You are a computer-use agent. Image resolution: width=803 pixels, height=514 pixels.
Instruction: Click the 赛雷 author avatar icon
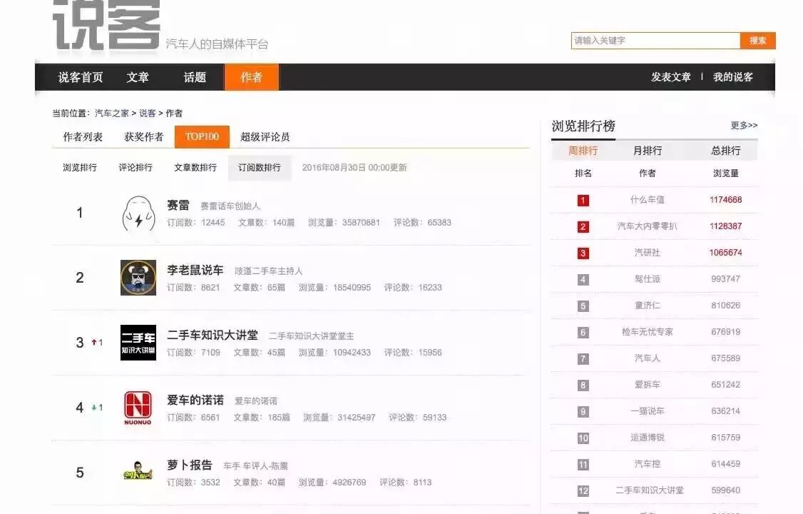[x=138, y=213]
